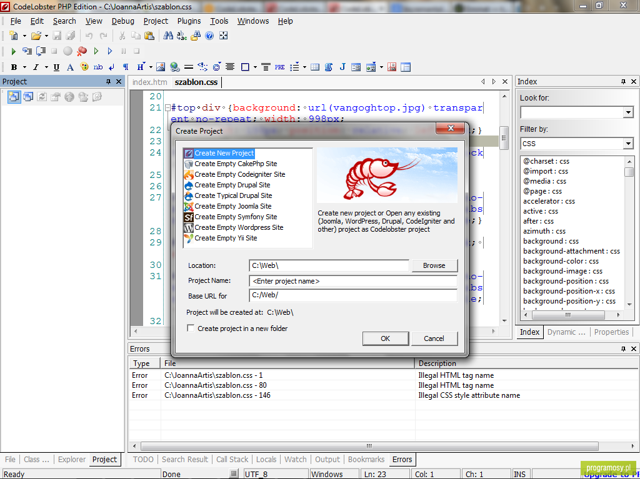Open the Search Result bottom tab
This screenshot has width=640, height=479.
pyautogui.click(x=185, y=460)
